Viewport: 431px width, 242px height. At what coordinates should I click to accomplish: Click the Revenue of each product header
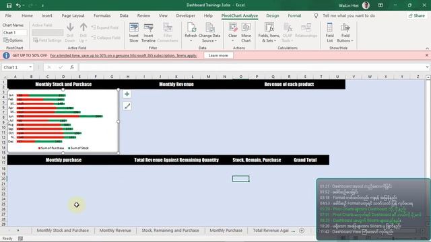pyautogui.click(x=289, y=84)
